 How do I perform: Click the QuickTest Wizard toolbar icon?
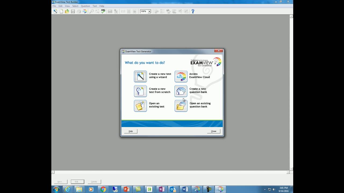tap(55, 11)
